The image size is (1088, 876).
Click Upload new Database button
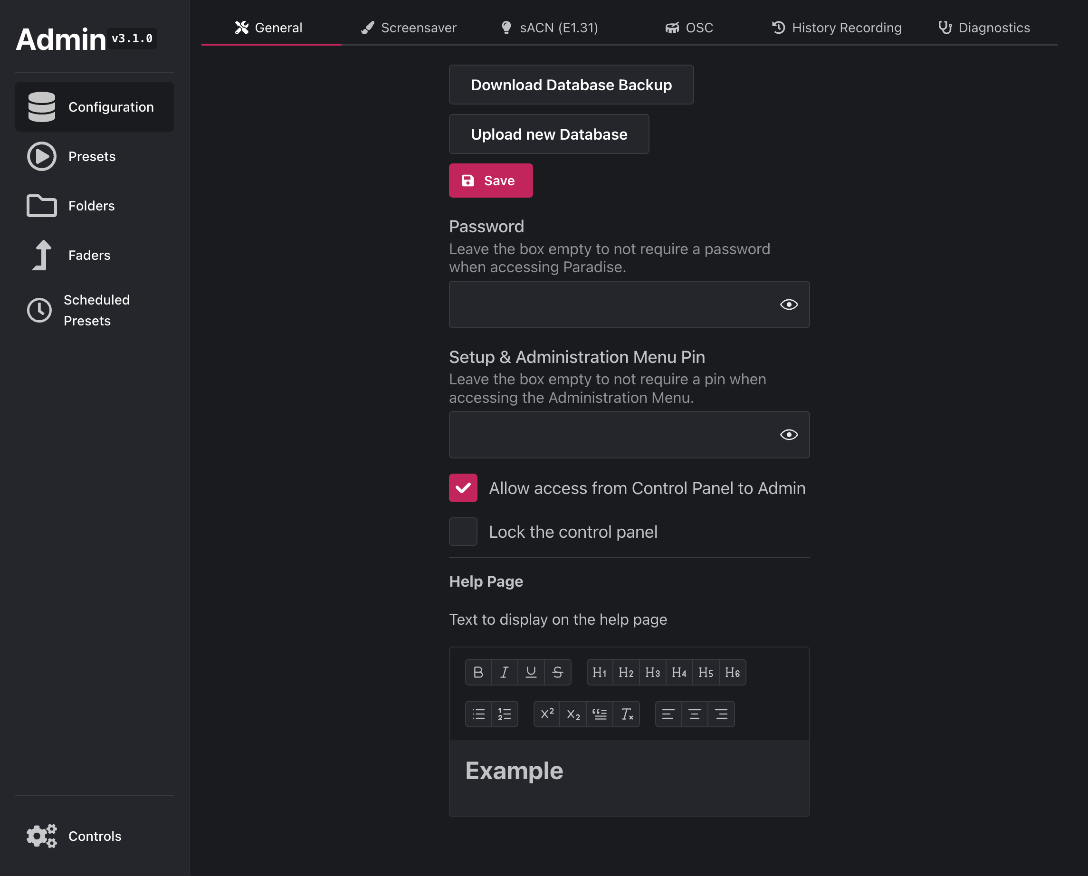[x=549, y=134]
